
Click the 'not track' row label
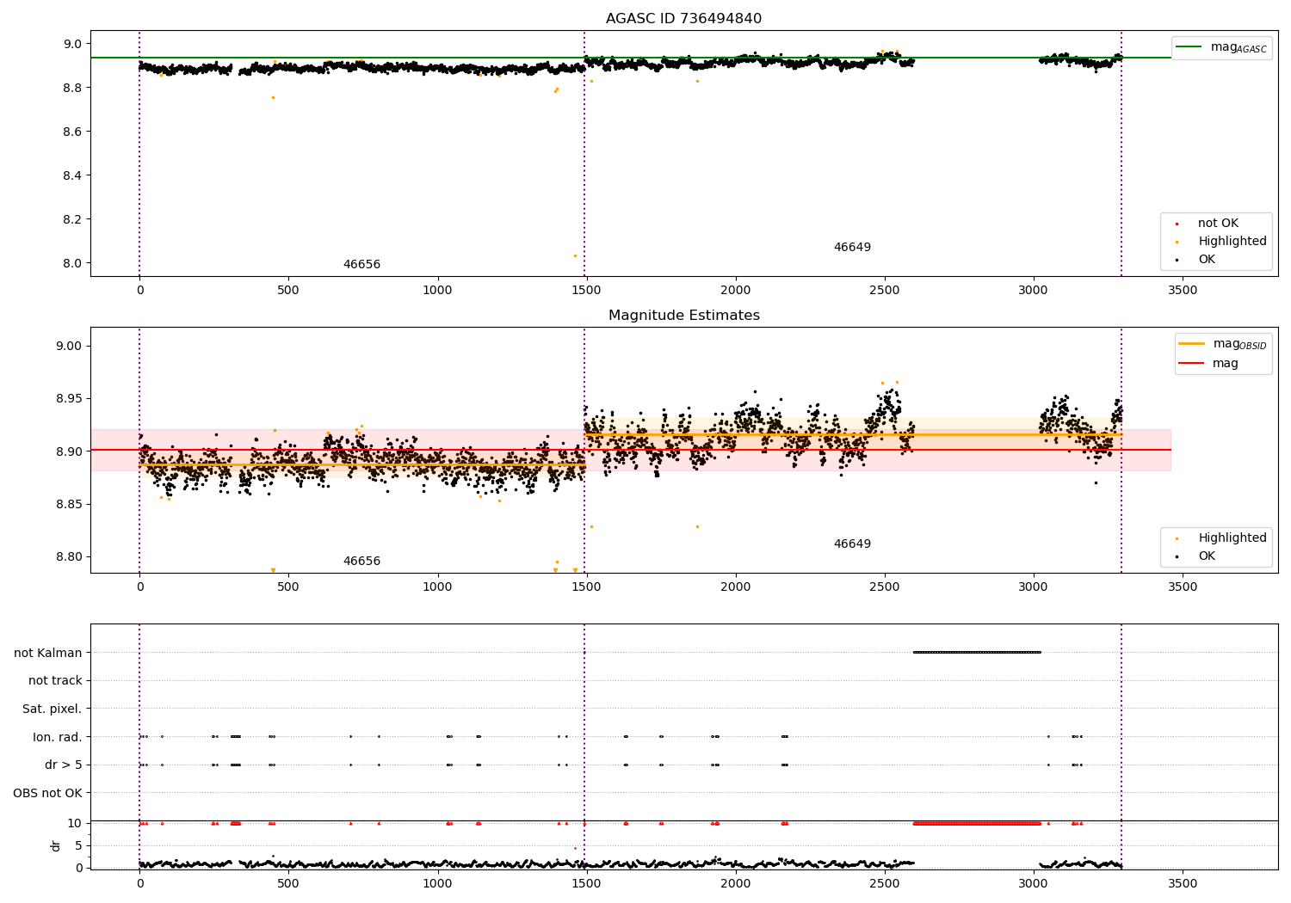55,681
